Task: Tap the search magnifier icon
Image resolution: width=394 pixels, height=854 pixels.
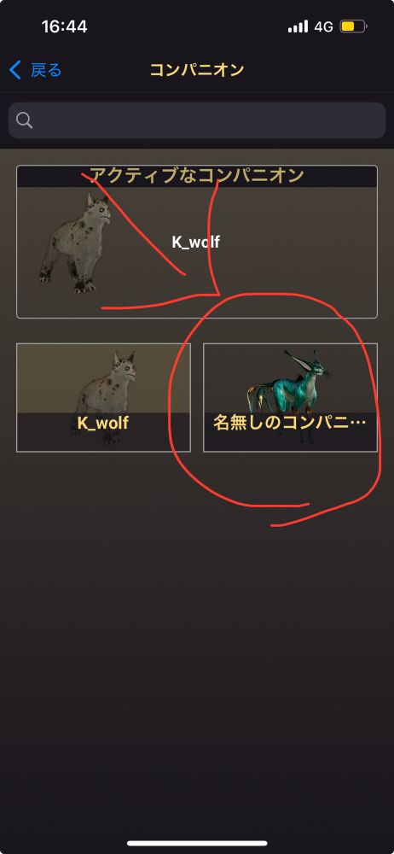Action: [x=25, y=120]
